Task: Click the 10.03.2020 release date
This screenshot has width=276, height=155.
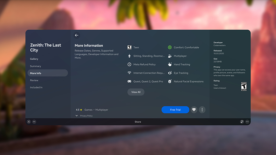Action: (x=219, y=53)
